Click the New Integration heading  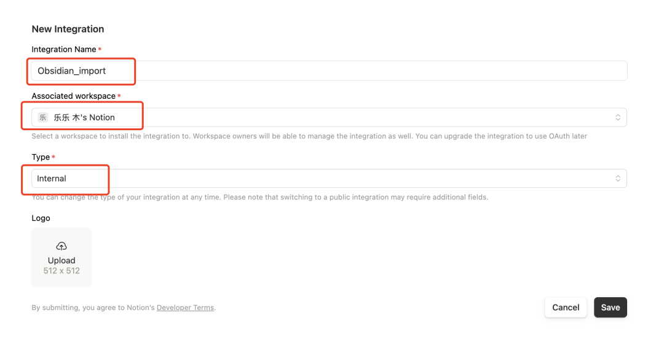click(x=68, y=29)
